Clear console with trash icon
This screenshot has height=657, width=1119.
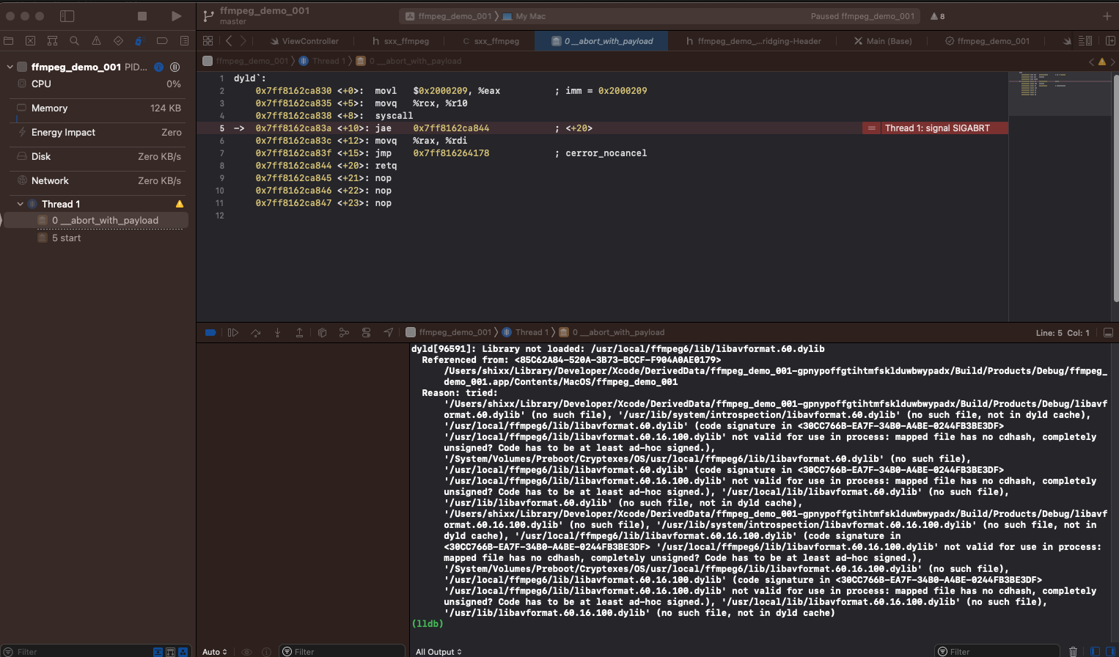tap(1074, 651)
